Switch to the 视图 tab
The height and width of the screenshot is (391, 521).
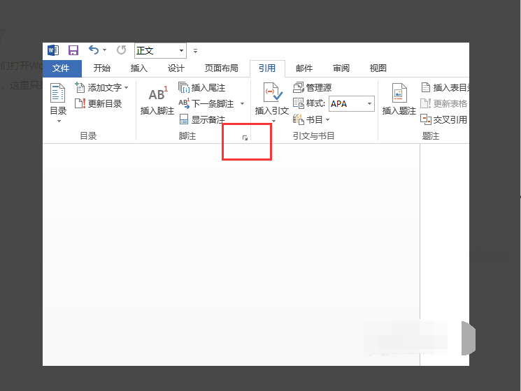(378, 68)
